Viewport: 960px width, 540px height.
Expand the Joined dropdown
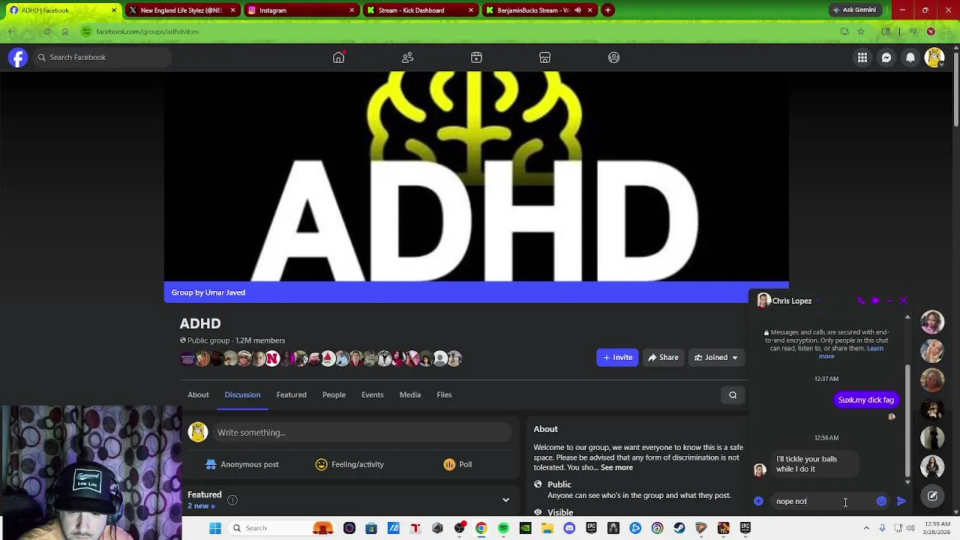[x=716, y=358]
